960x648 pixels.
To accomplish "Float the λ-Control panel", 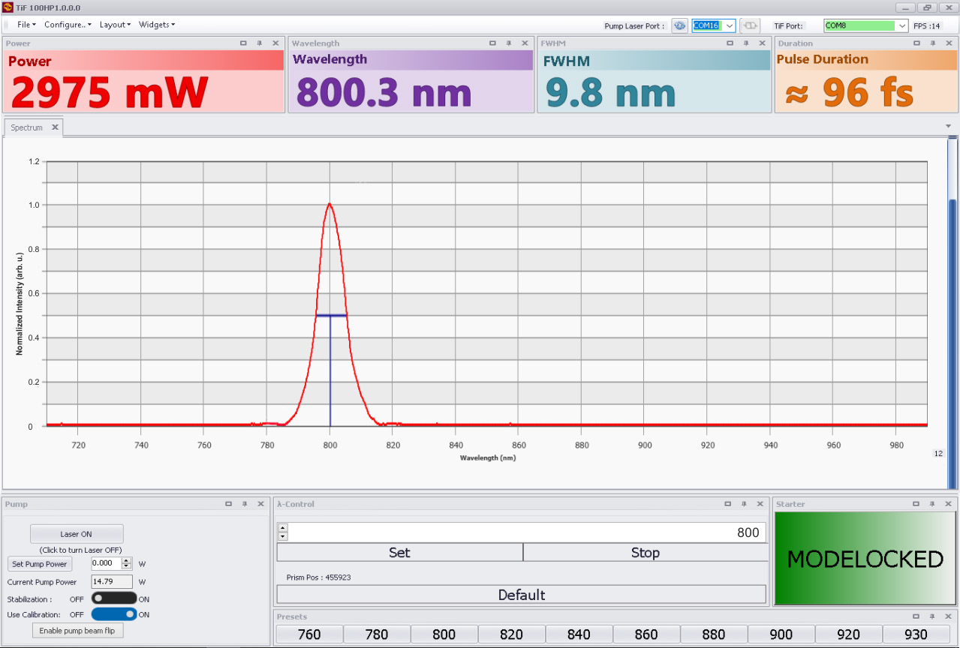I will pos(728,504).
